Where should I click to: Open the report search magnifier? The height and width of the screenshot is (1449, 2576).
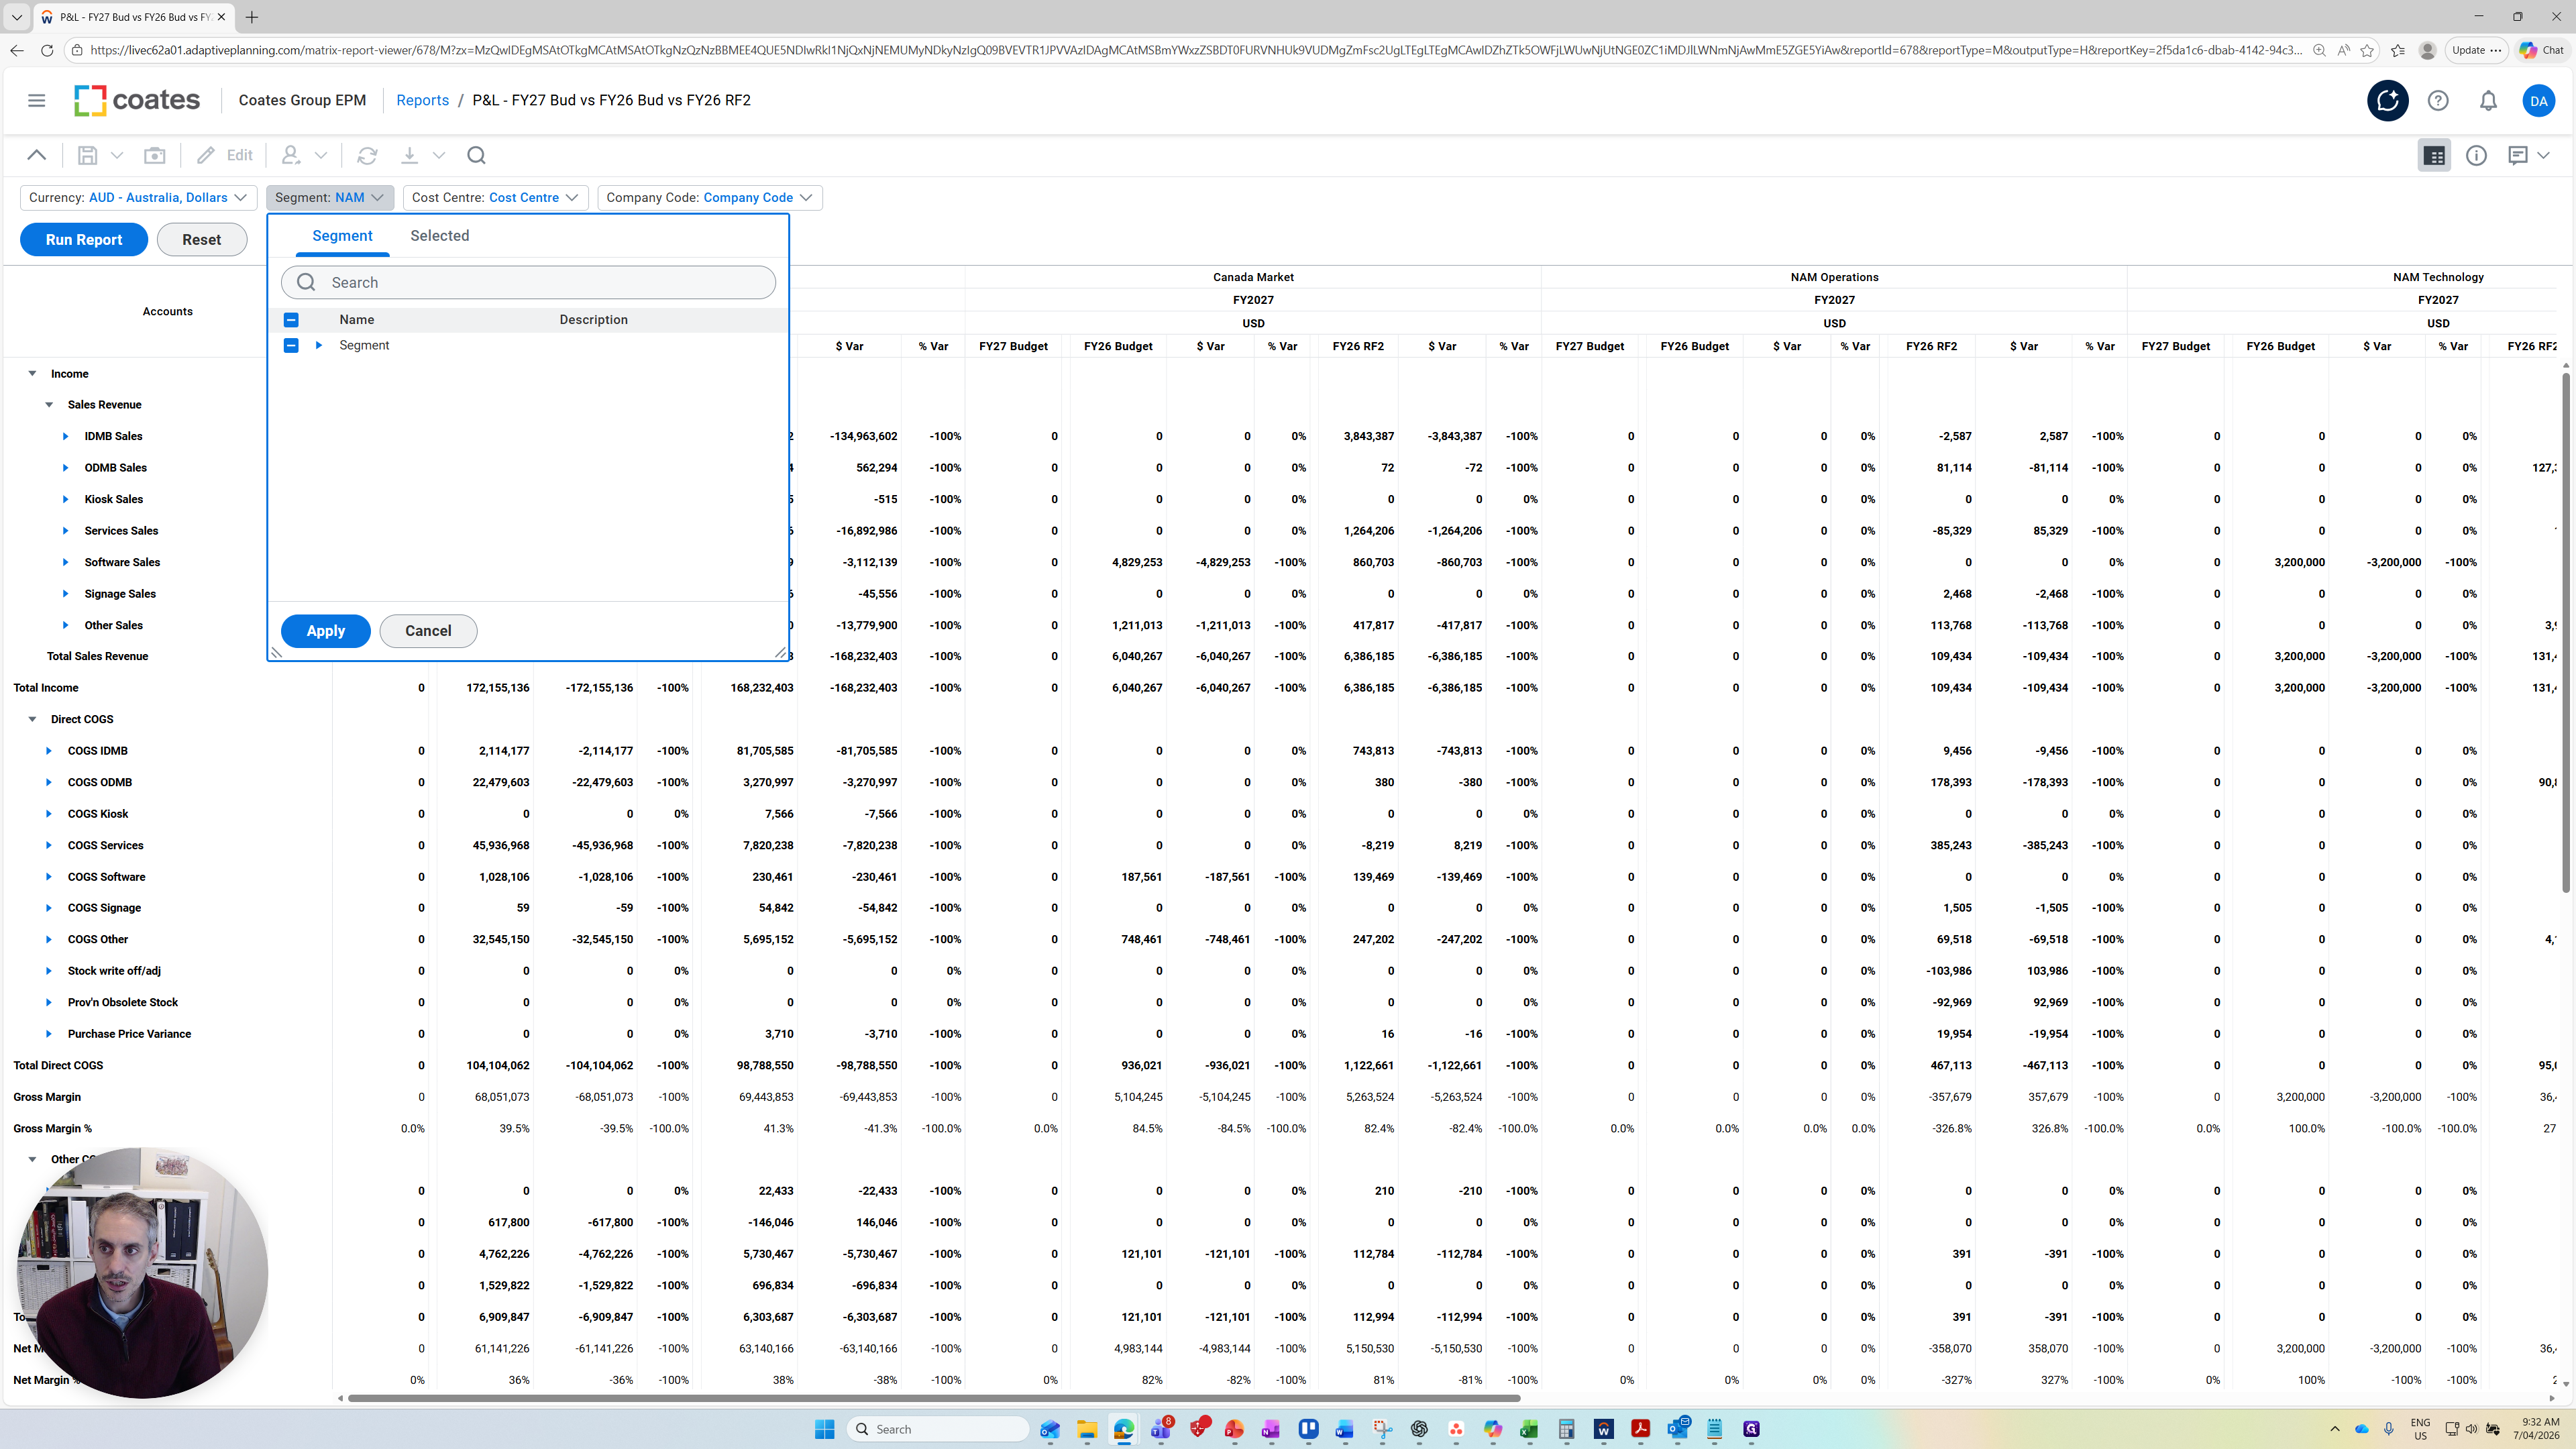476,155
